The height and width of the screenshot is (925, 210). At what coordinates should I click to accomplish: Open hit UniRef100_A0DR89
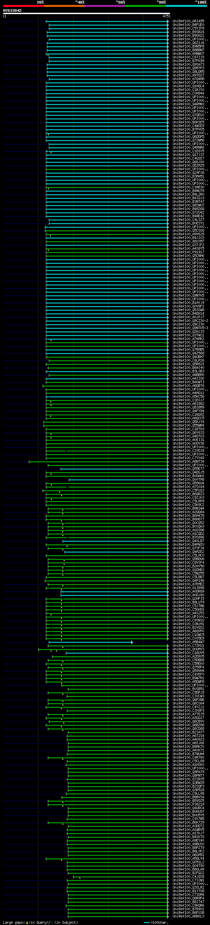tap(188, 591)
